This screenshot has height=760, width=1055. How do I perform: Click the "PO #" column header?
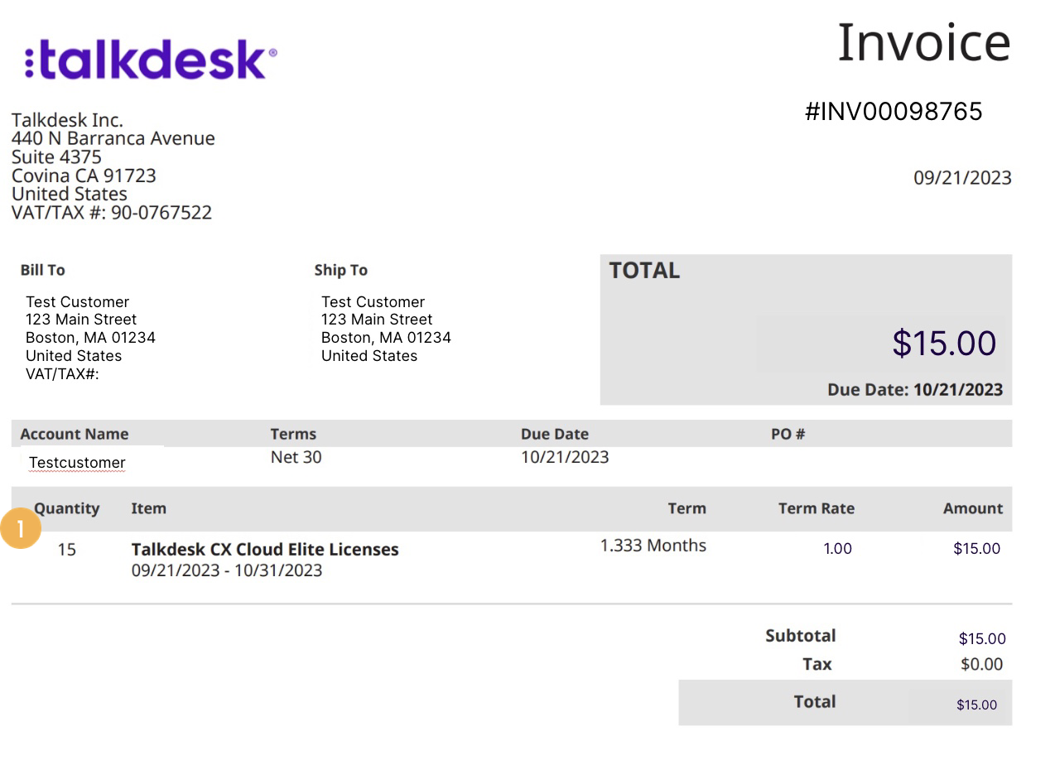[x=788, y=434]
